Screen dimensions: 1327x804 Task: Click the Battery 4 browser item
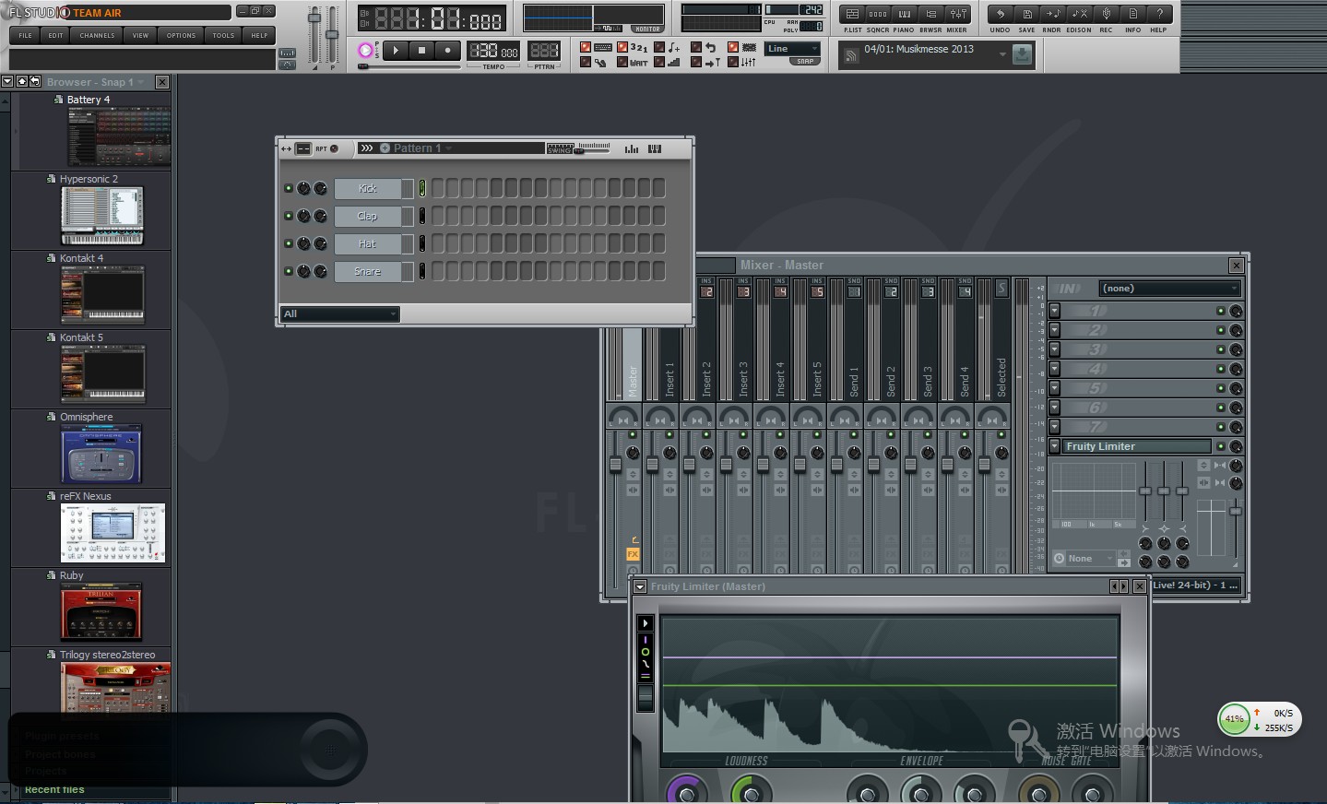point(88,100)
